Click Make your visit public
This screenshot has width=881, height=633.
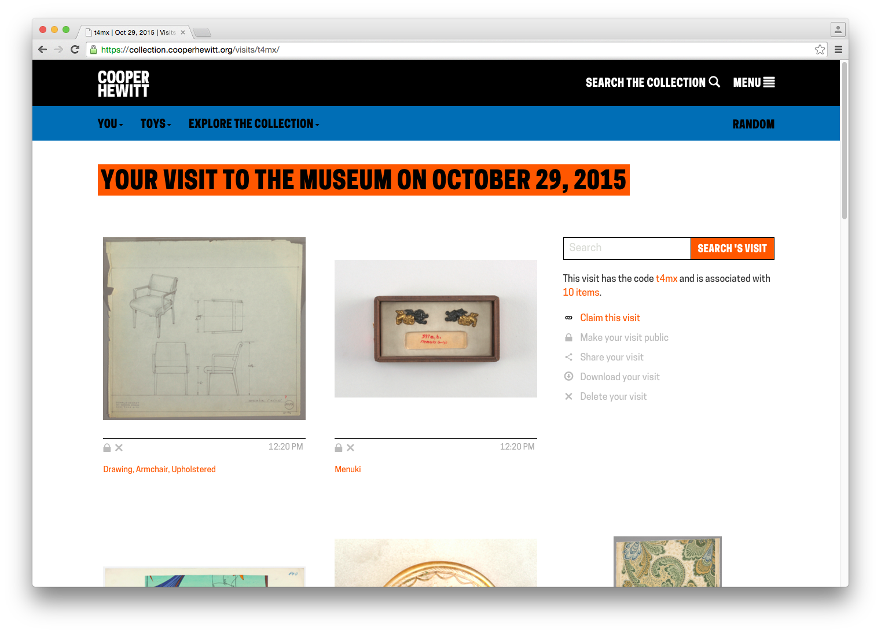click(x=624, y=337)
